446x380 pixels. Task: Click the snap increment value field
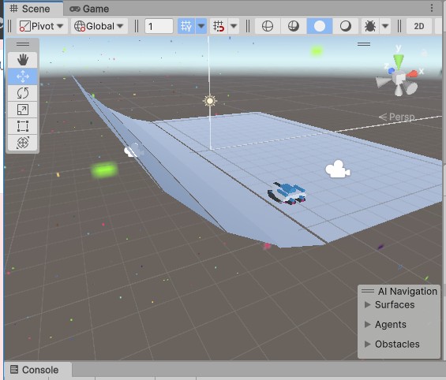tap(159, 26)
